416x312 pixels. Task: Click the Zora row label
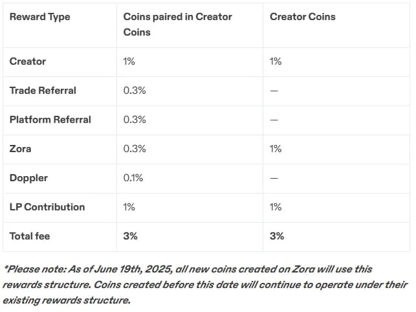pos(20,149)
